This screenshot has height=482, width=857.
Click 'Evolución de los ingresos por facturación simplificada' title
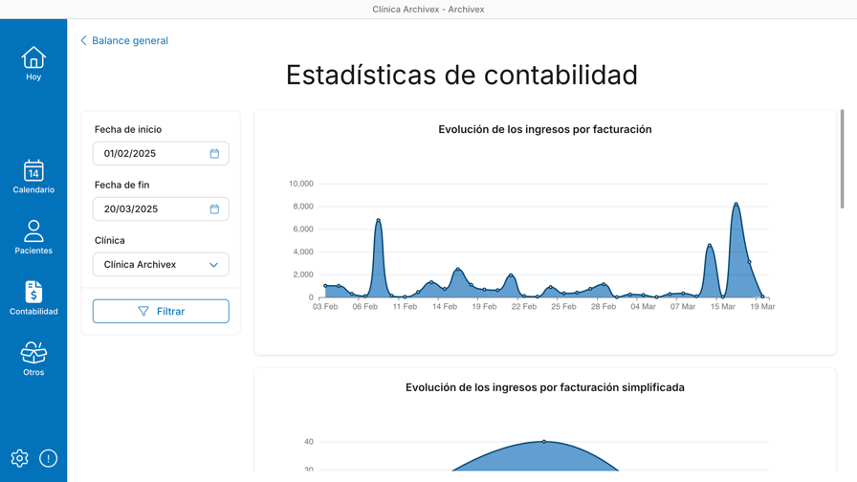click(x=545, y=387)
